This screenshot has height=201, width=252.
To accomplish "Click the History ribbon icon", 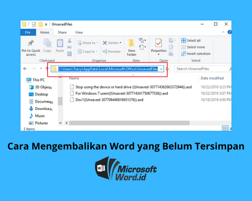I will click(x=171, y=54).
